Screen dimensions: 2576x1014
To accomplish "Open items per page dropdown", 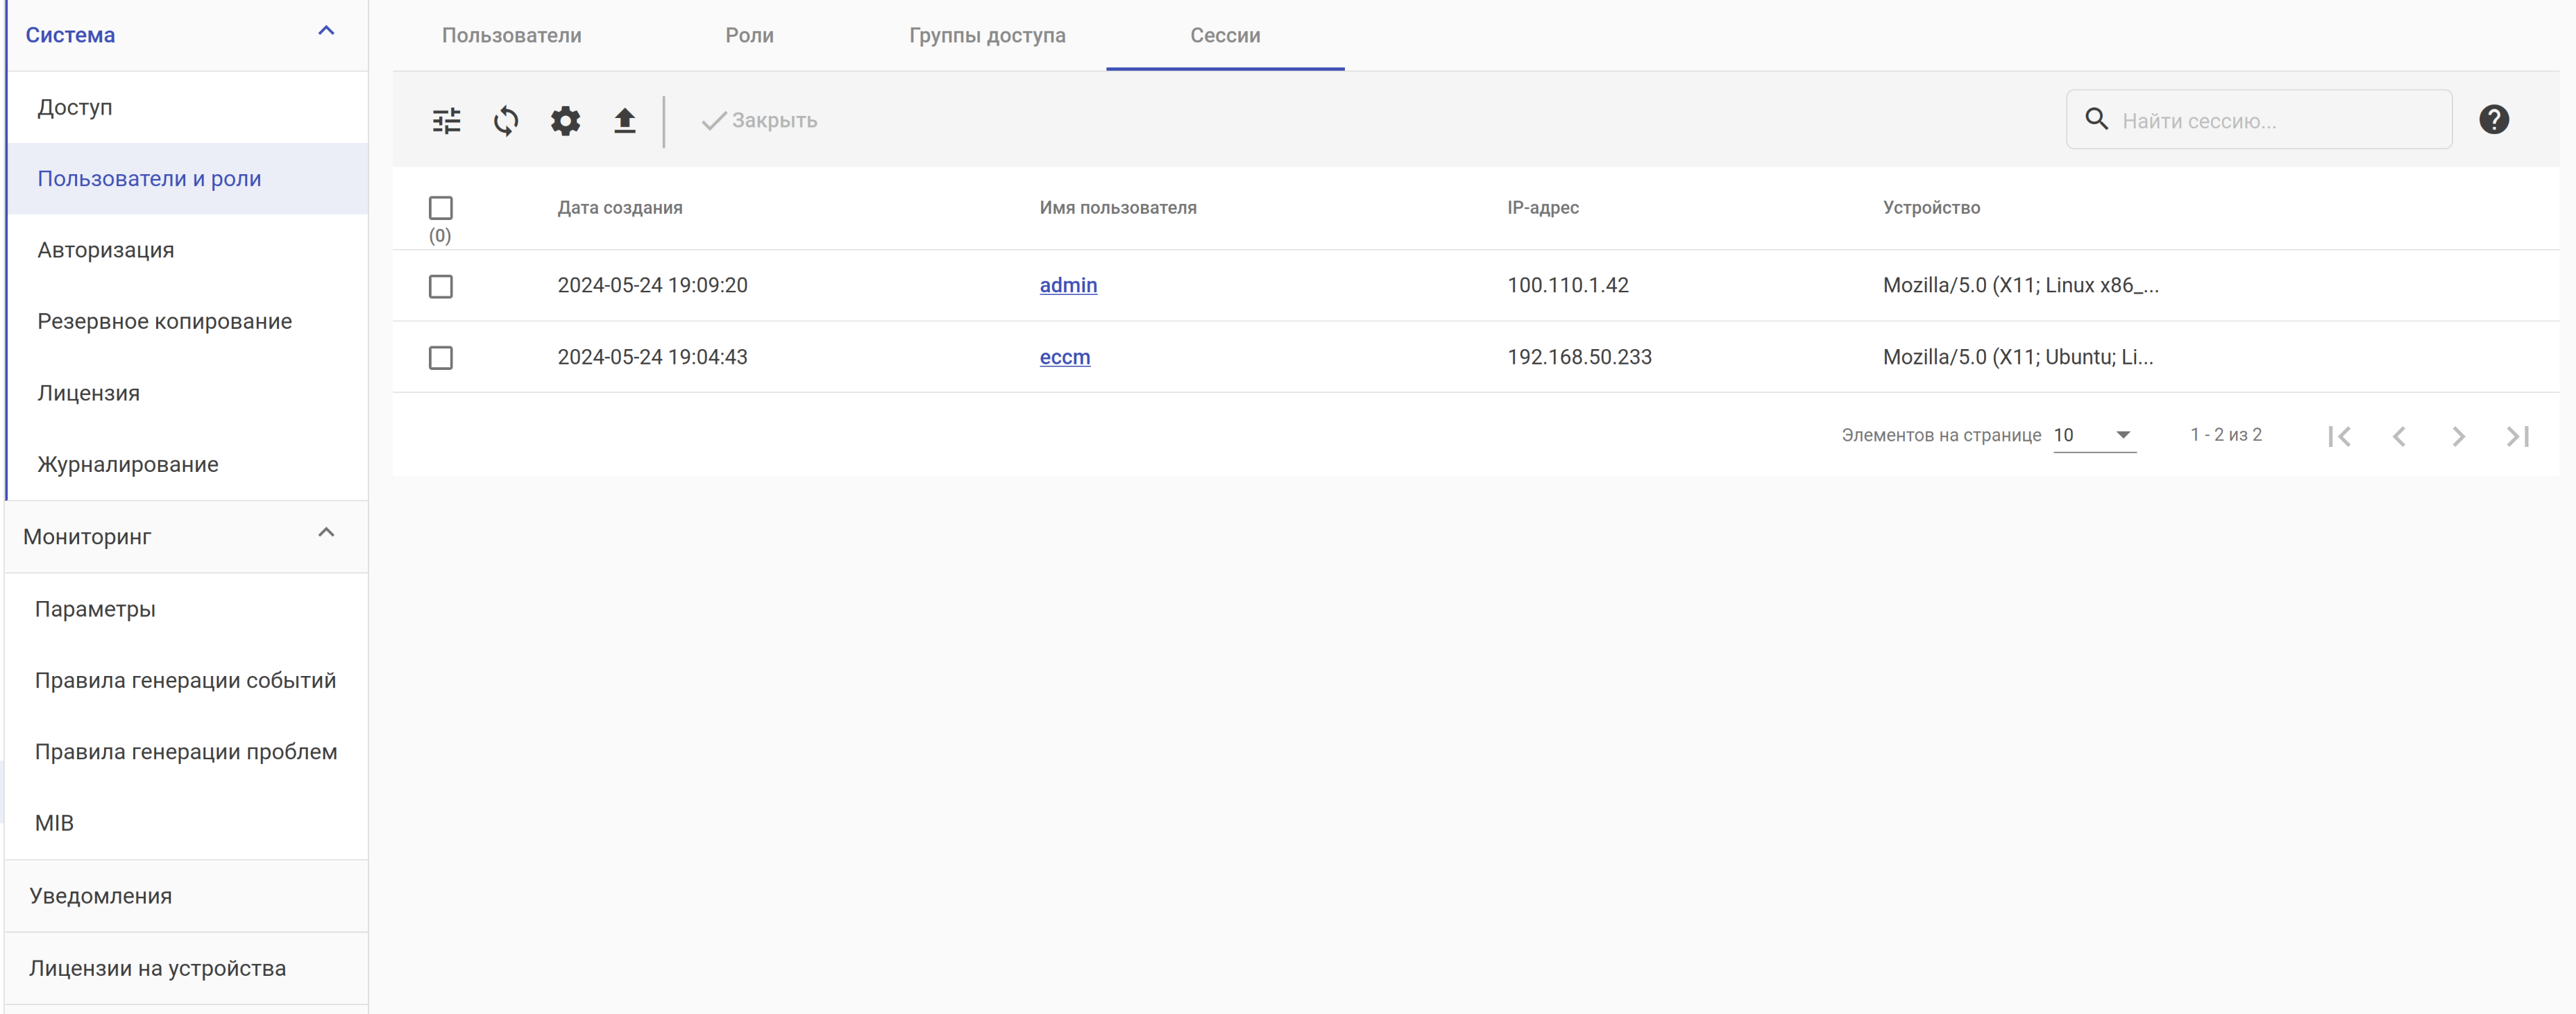I will tap(2094, 435).
